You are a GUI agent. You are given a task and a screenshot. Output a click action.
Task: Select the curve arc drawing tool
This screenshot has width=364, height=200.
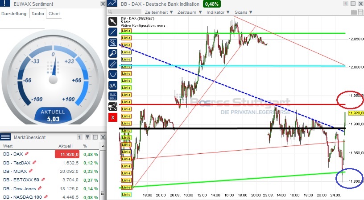tap(113, 75)
